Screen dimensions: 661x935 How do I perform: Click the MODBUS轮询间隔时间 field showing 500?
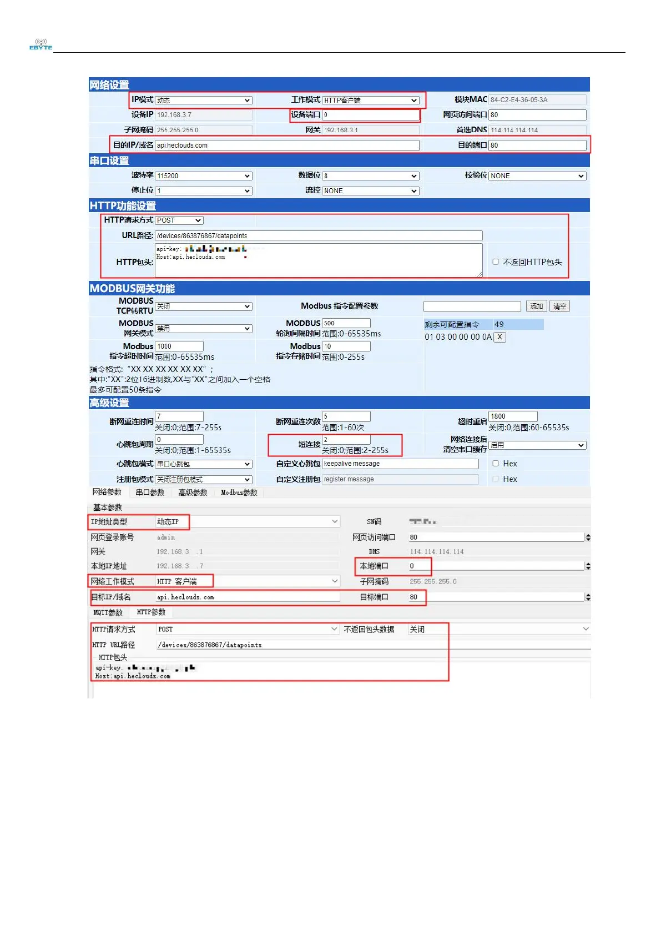pyautogui.click(x=346, y=323)
